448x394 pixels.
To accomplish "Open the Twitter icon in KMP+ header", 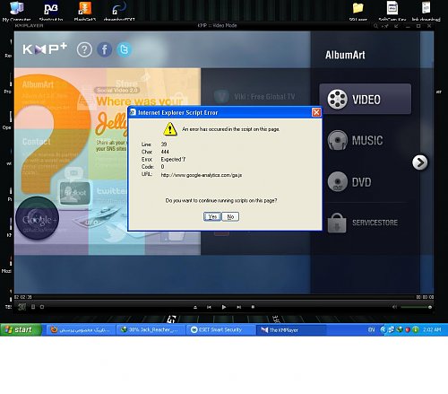I will click(125, 49).
